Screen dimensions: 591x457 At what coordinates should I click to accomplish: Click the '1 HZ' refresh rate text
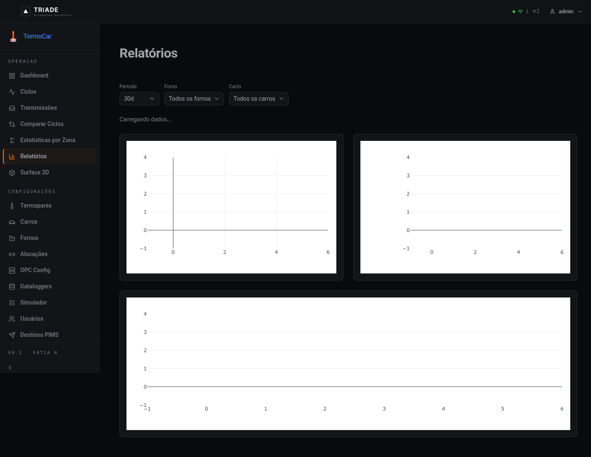(x=533, y=12)
